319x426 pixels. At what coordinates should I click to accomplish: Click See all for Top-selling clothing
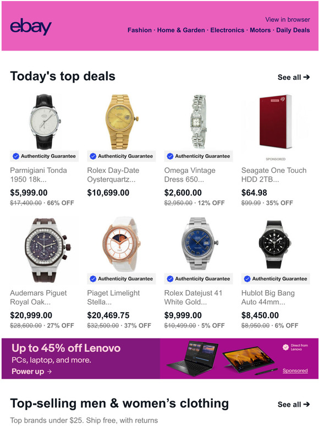294,405
